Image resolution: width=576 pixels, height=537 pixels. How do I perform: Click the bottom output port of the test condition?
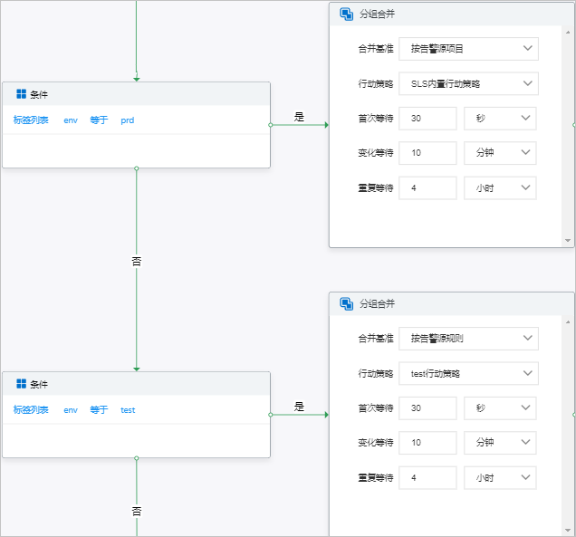point(137,458)
